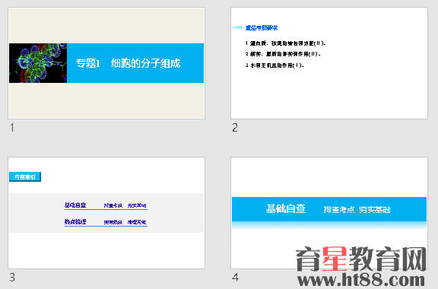Click the 育星教育网 watermark logo
This screenshot has height=289, width=438.
click(361, 259)
